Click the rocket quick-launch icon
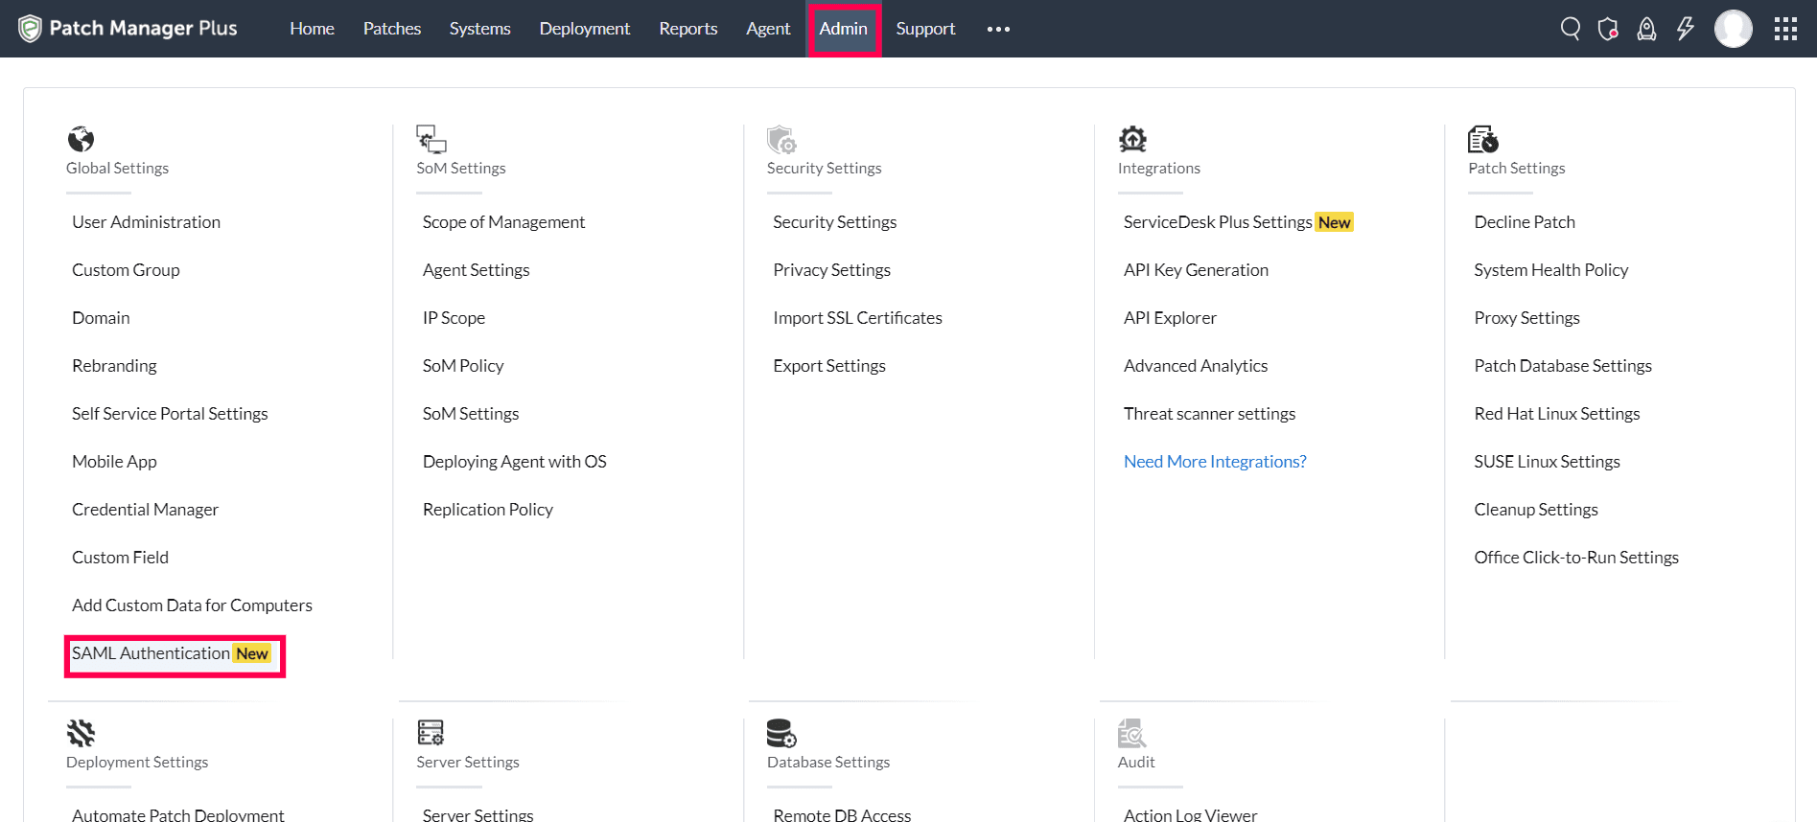Image resolution: width=1817 pixels, height=822 pixels. click(1646, 29)
